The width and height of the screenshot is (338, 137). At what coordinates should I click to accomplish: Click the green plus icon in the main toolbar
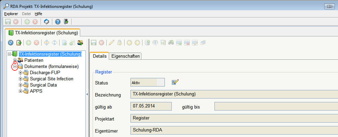click(x=27, y=22)
